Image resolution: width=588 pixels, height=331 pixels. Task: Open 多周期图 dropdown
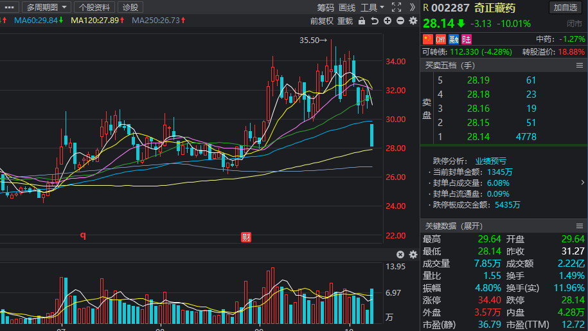(46, 7)
